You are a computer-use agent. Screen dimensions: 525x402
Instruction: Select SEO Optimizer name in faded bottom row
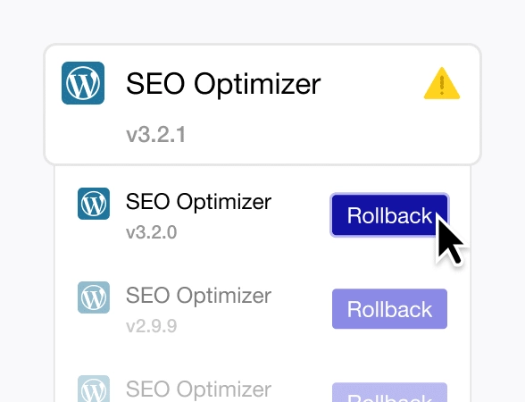point(198,389)
